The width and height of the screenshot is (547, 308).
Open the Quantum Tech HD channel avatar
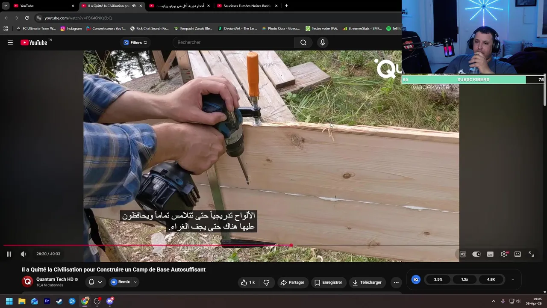[x=28, y=281]
